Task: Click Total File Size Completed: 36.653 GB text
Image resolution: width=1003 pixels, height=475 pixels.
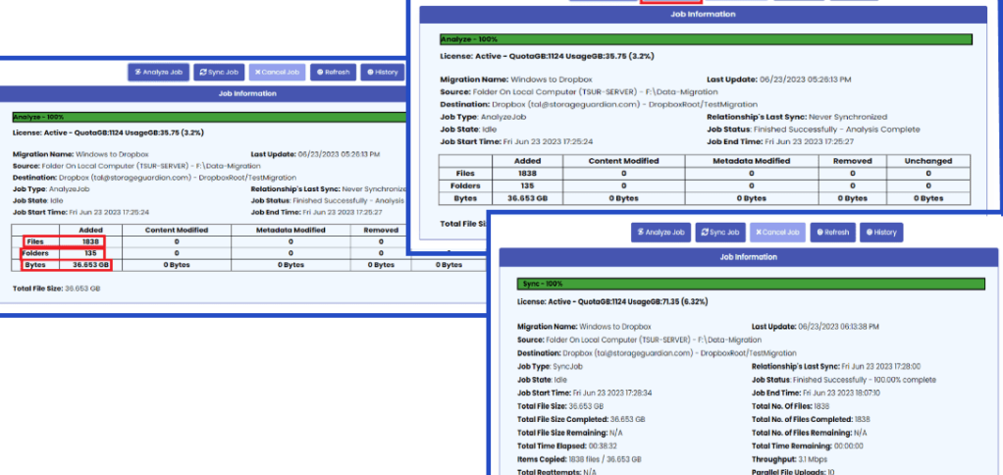Action: coord(581,419)
